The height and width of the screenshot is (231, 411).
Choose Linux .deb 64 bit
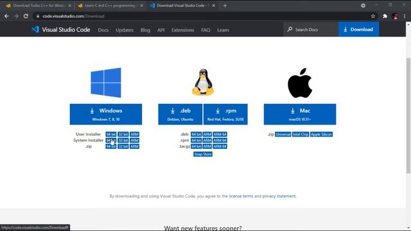tap(196, 134)
